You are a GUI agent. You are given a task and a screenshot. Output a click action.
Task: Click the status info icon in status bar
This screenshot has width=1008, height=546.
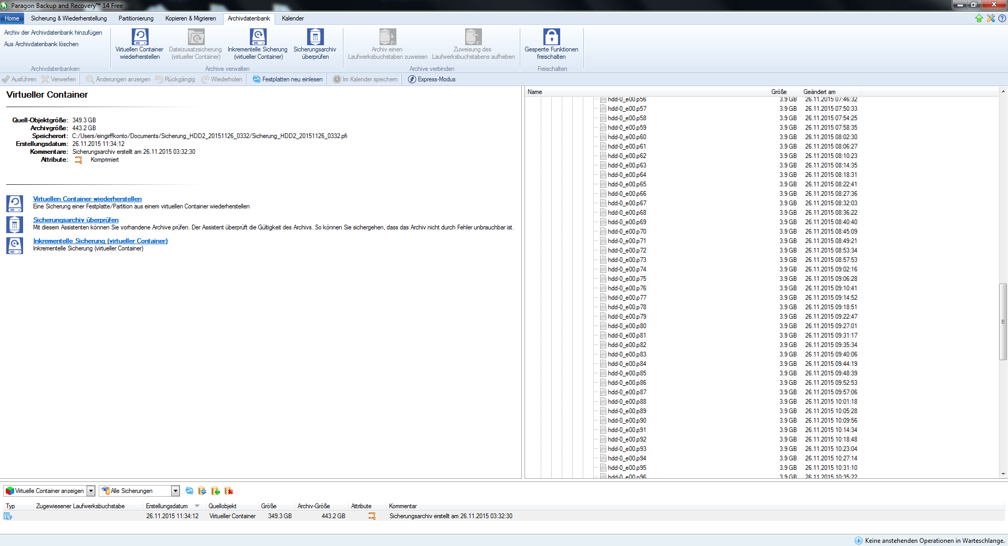[858, 541]
